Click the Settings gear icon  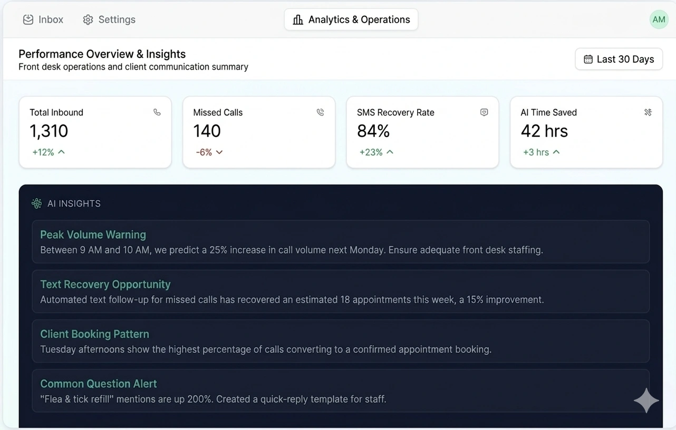coord(88,19)
